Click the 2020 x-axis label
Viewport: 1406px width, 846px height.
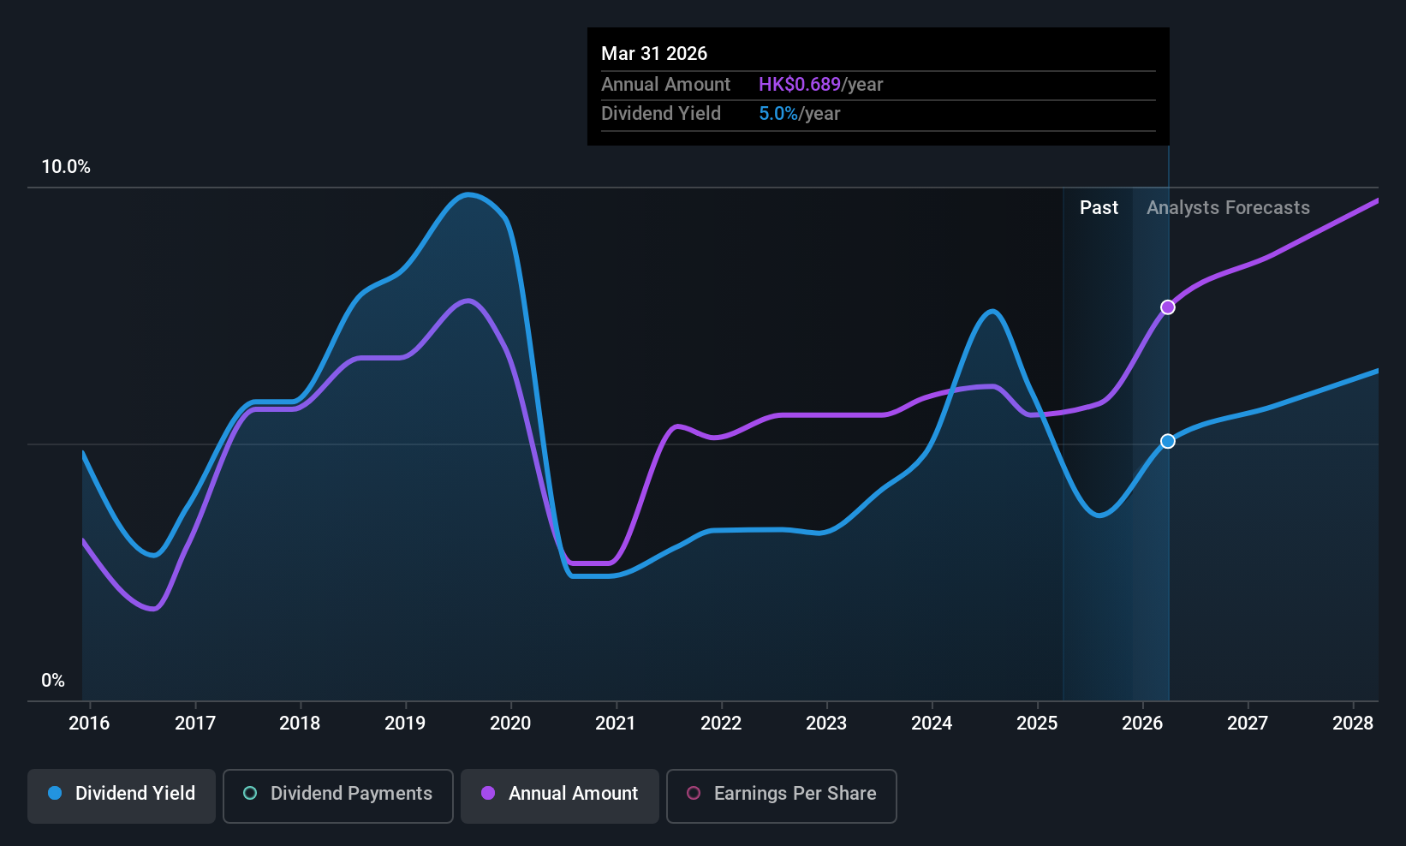click(510, 723)
